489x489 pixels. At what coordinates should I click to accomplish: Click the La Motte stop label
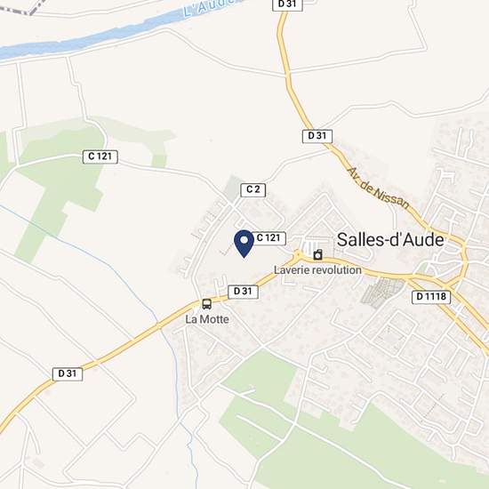pos(207,319)
